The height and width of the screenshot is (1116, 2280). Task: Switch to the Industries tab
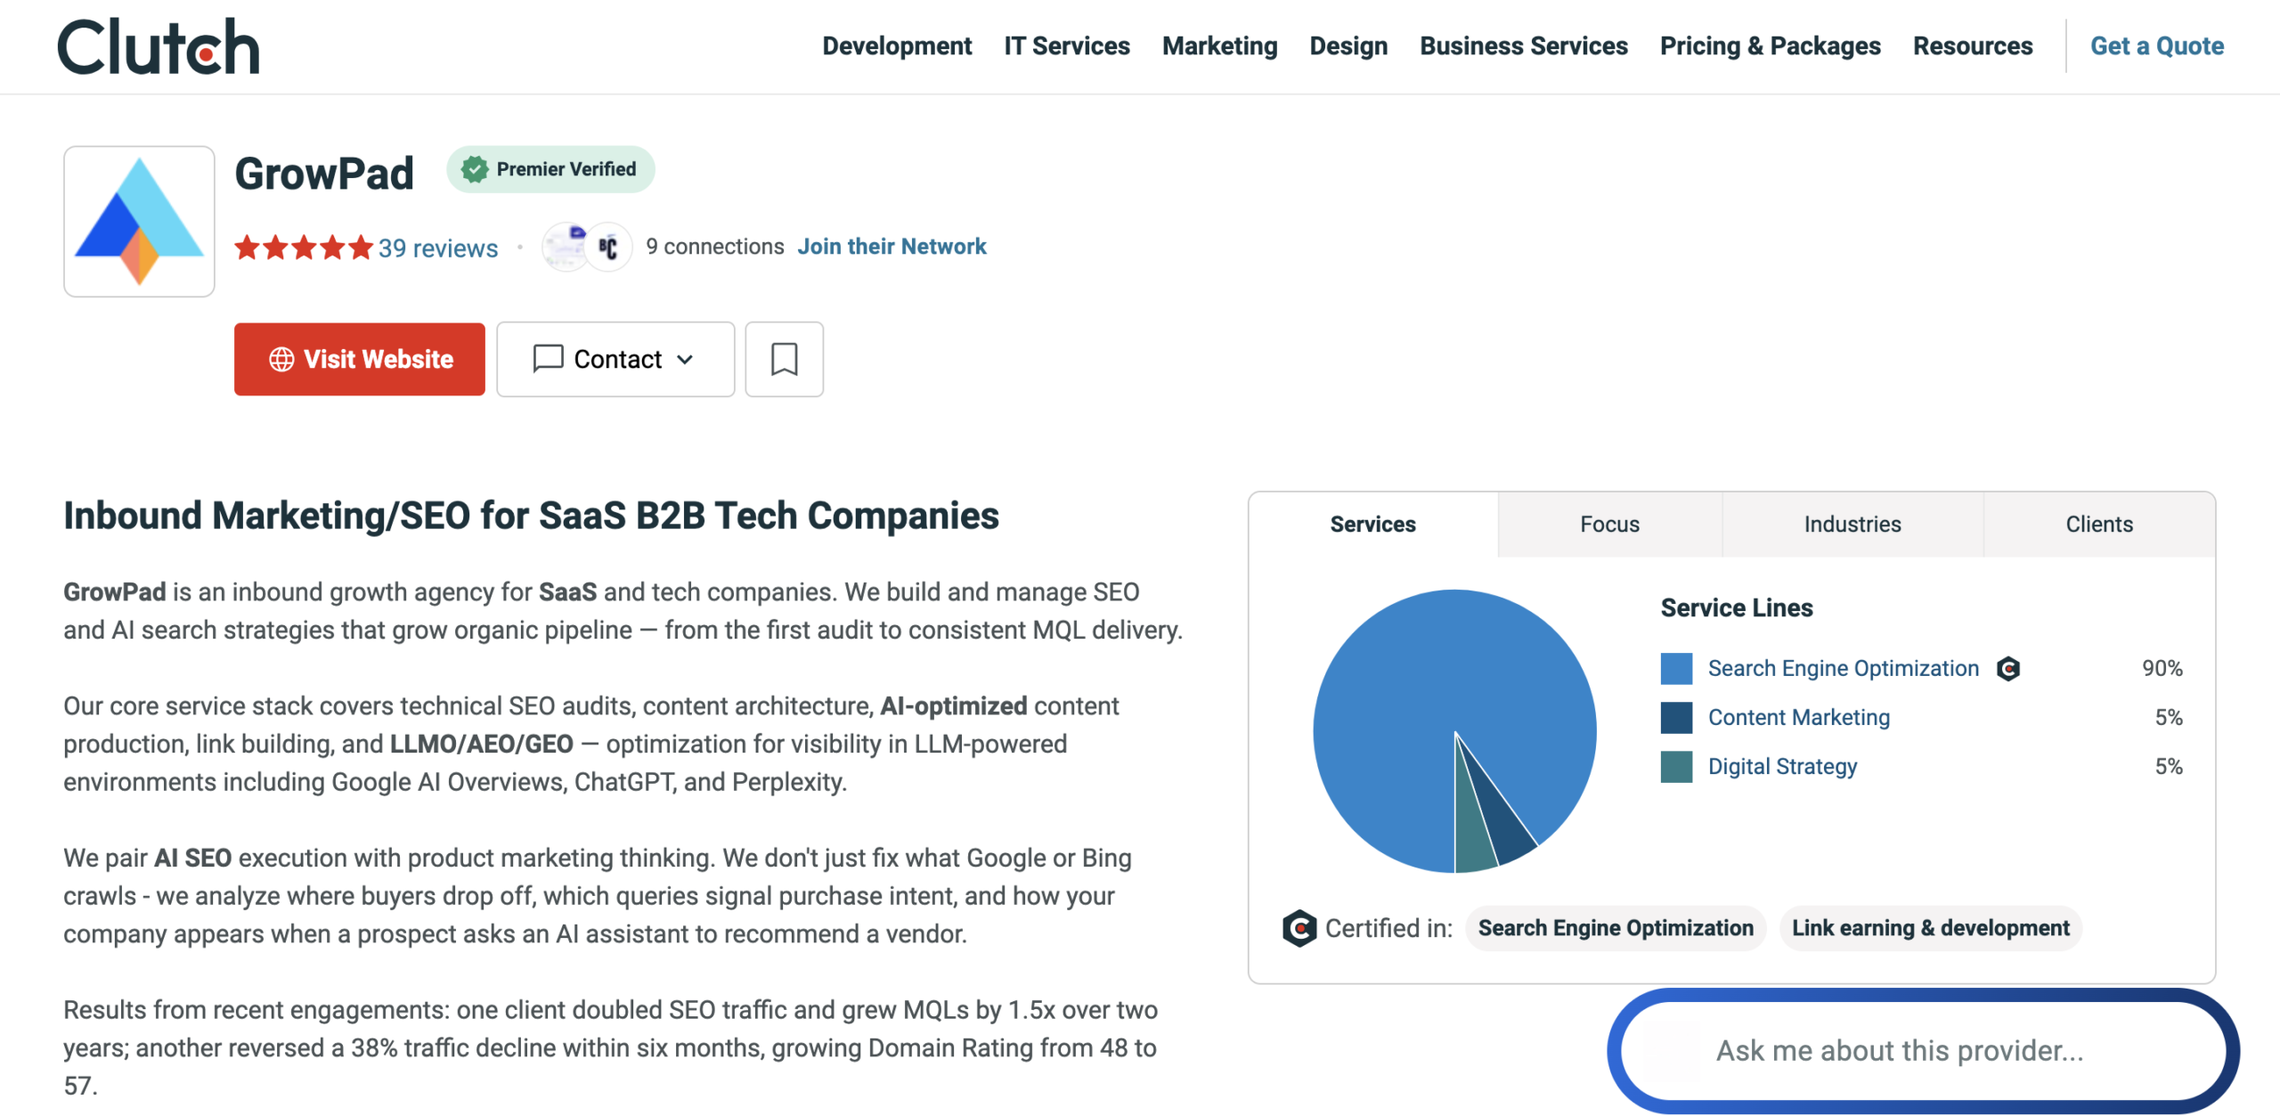pos(1852,525)
